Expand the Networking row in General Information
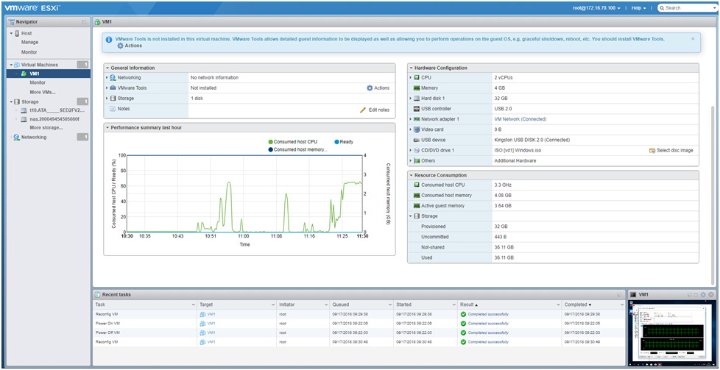 tap(107, 77)
